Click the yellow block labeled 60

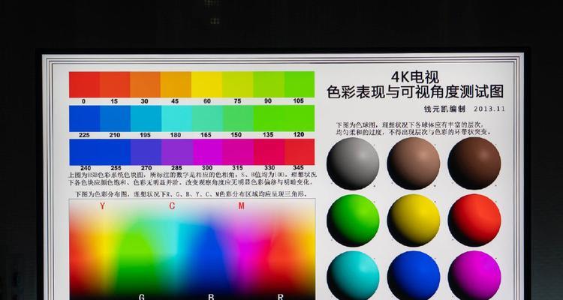206,85
